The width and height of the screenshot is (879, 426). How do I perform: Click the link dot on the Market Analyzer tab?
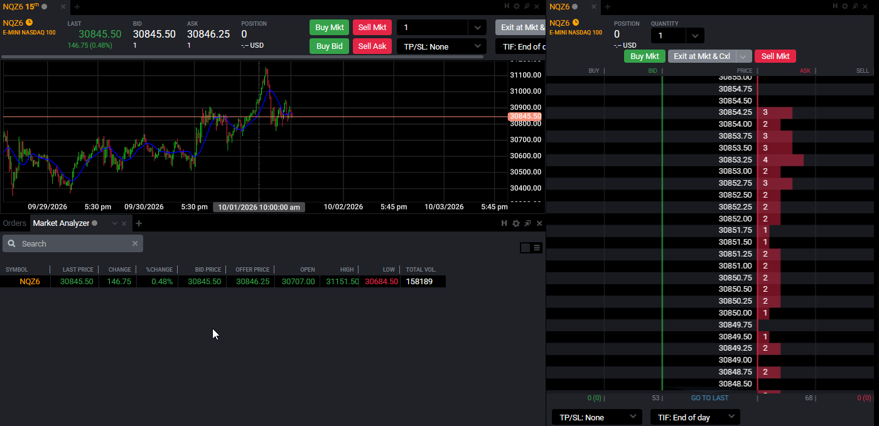[x=95, y=223]
